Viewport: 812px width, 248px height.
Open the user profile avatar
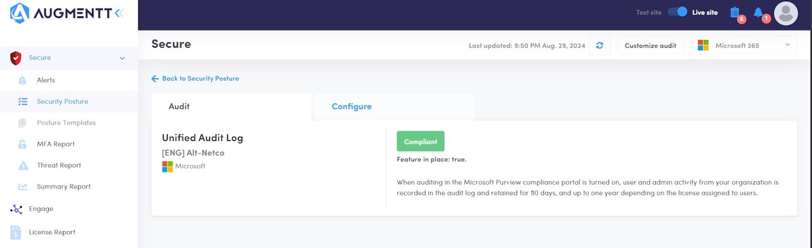(x=786, y=13)
